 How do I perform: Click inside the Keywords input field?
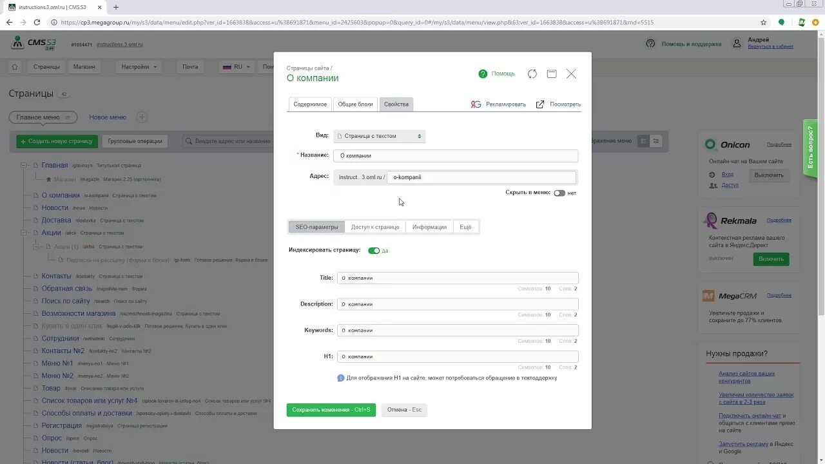pos(458,330)
